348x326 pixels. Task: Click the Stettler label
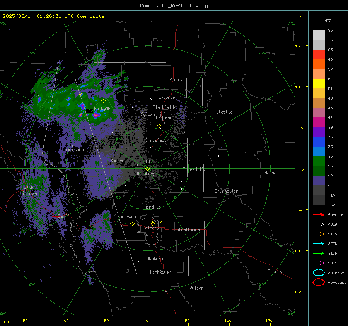(x=225, y=112)
